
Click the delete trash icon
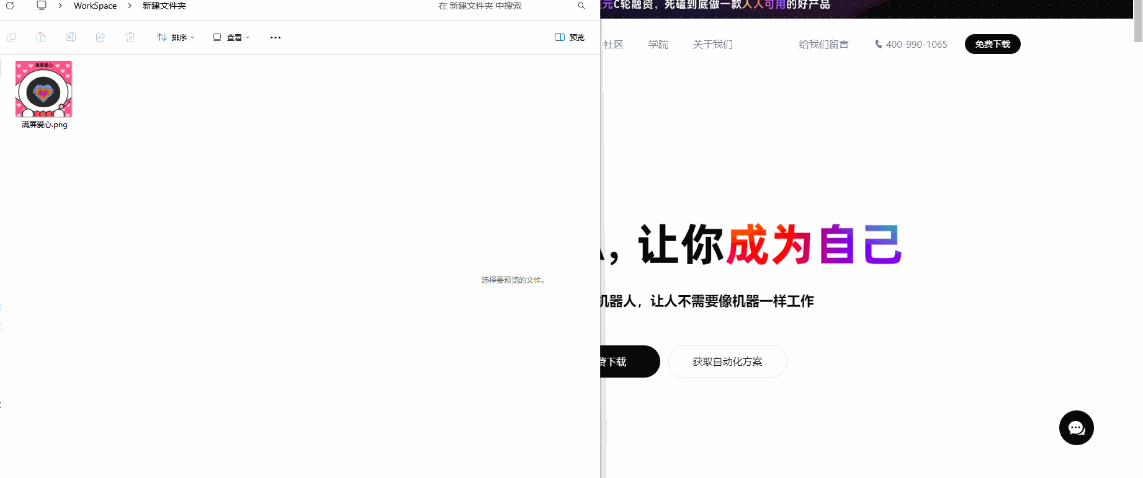click(130, 37)
